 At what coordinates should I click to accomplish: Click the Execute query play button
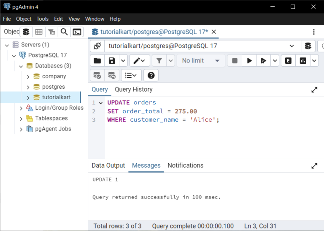pos(249,61)
